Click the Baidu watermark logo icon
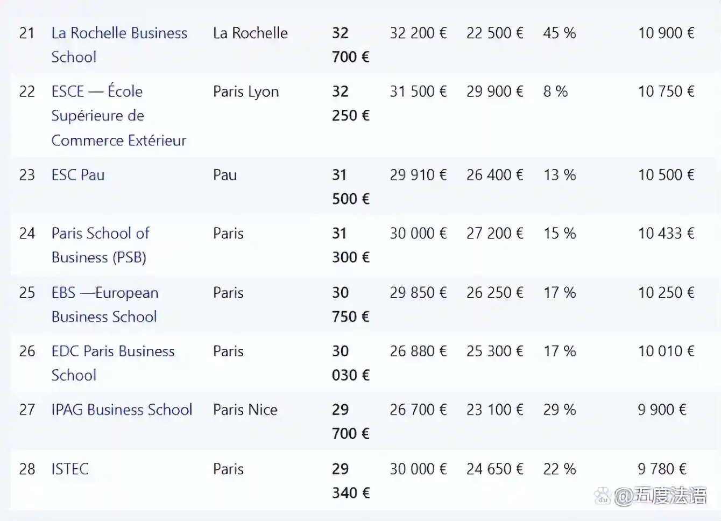The image size is (721, 521). [603, 496]
